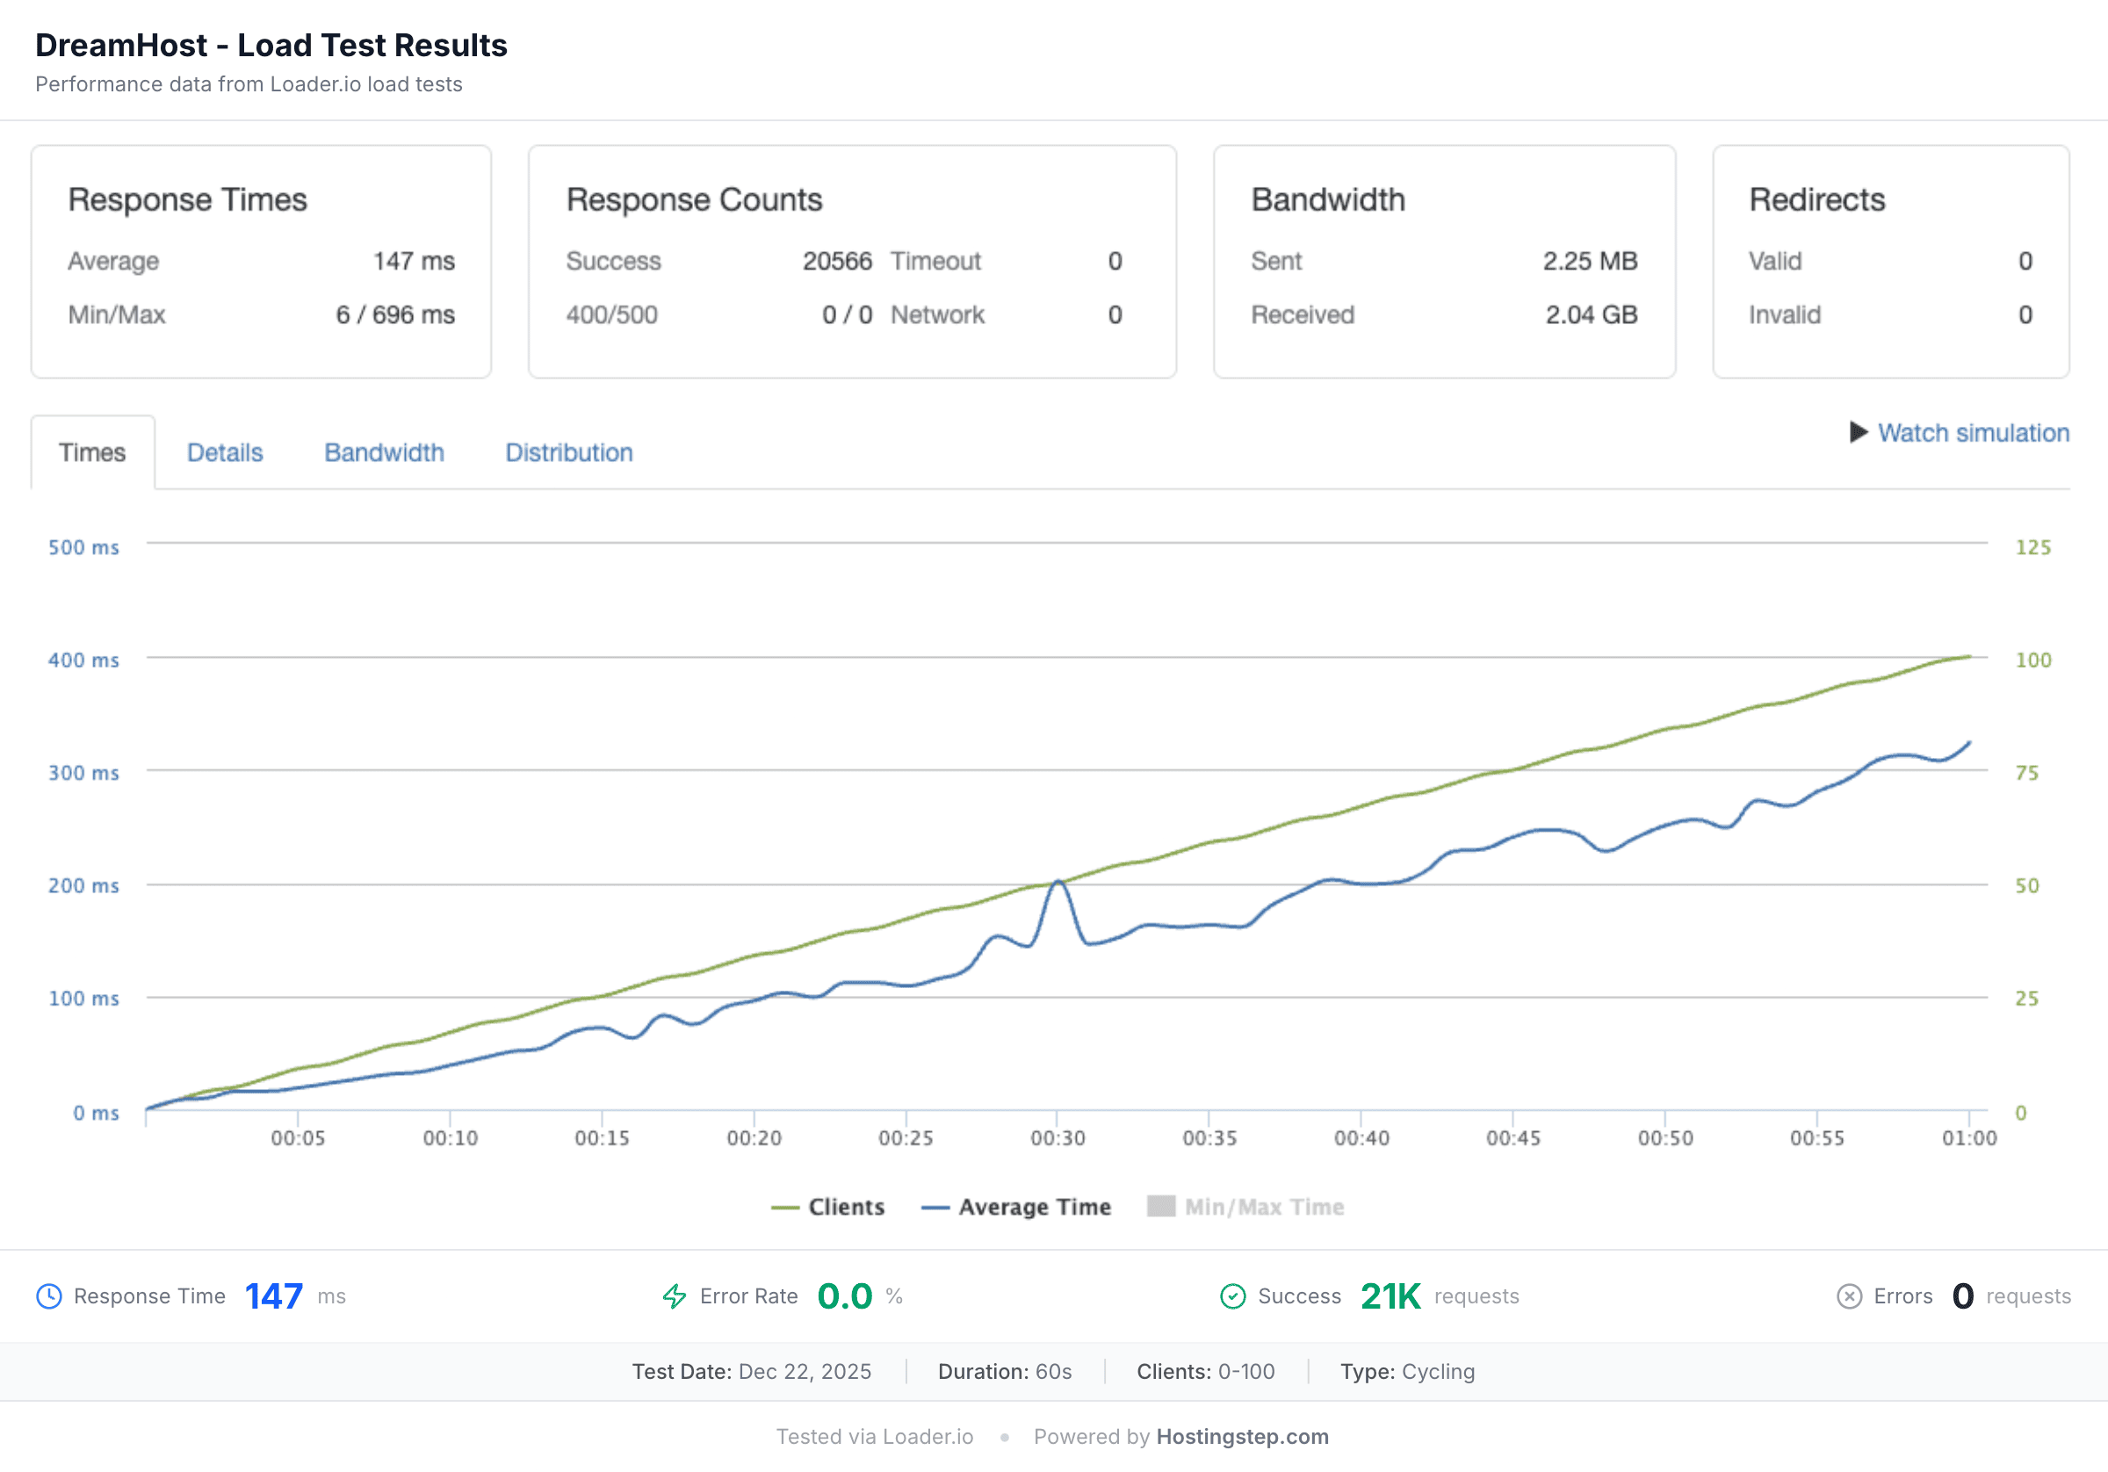Click the play triangle before Watch simulation
This screenshot has height=1472, width=2108.
[x=1858, y=431]
